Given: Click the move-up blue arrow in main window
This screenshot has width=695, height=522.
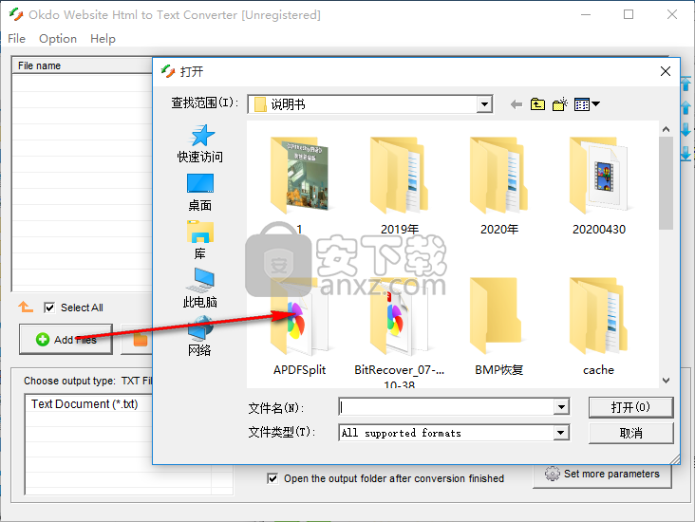Looking at the screenshot, I should pyautogui.click(x=686, y=107).
